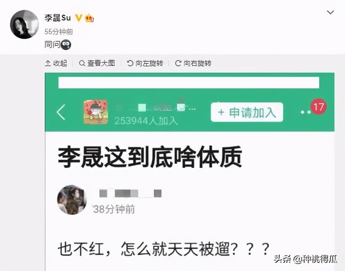Open the blurred poster's round avatar
The width and height of the screenshot is (345, 271).
(72, 200)
